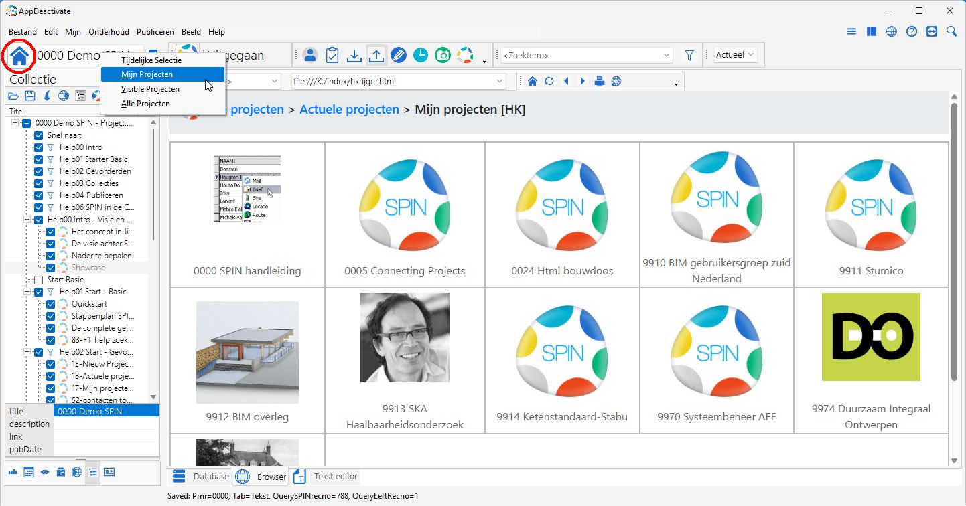The height and width of the screenshot is (506, 966).
Task: Click the funnel filter icon beside Zoekterm
Action: pyautogui.click(x=689, y=55)
